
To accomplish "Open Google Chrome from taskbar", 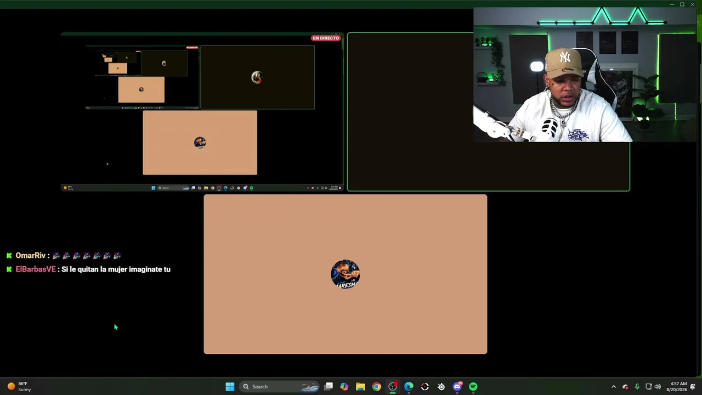I will pos(376,387).
